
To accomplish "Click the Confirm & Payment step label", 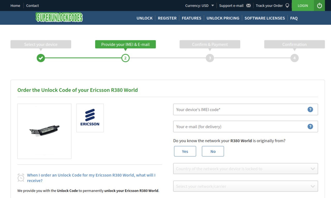I will tap(210, 44).
